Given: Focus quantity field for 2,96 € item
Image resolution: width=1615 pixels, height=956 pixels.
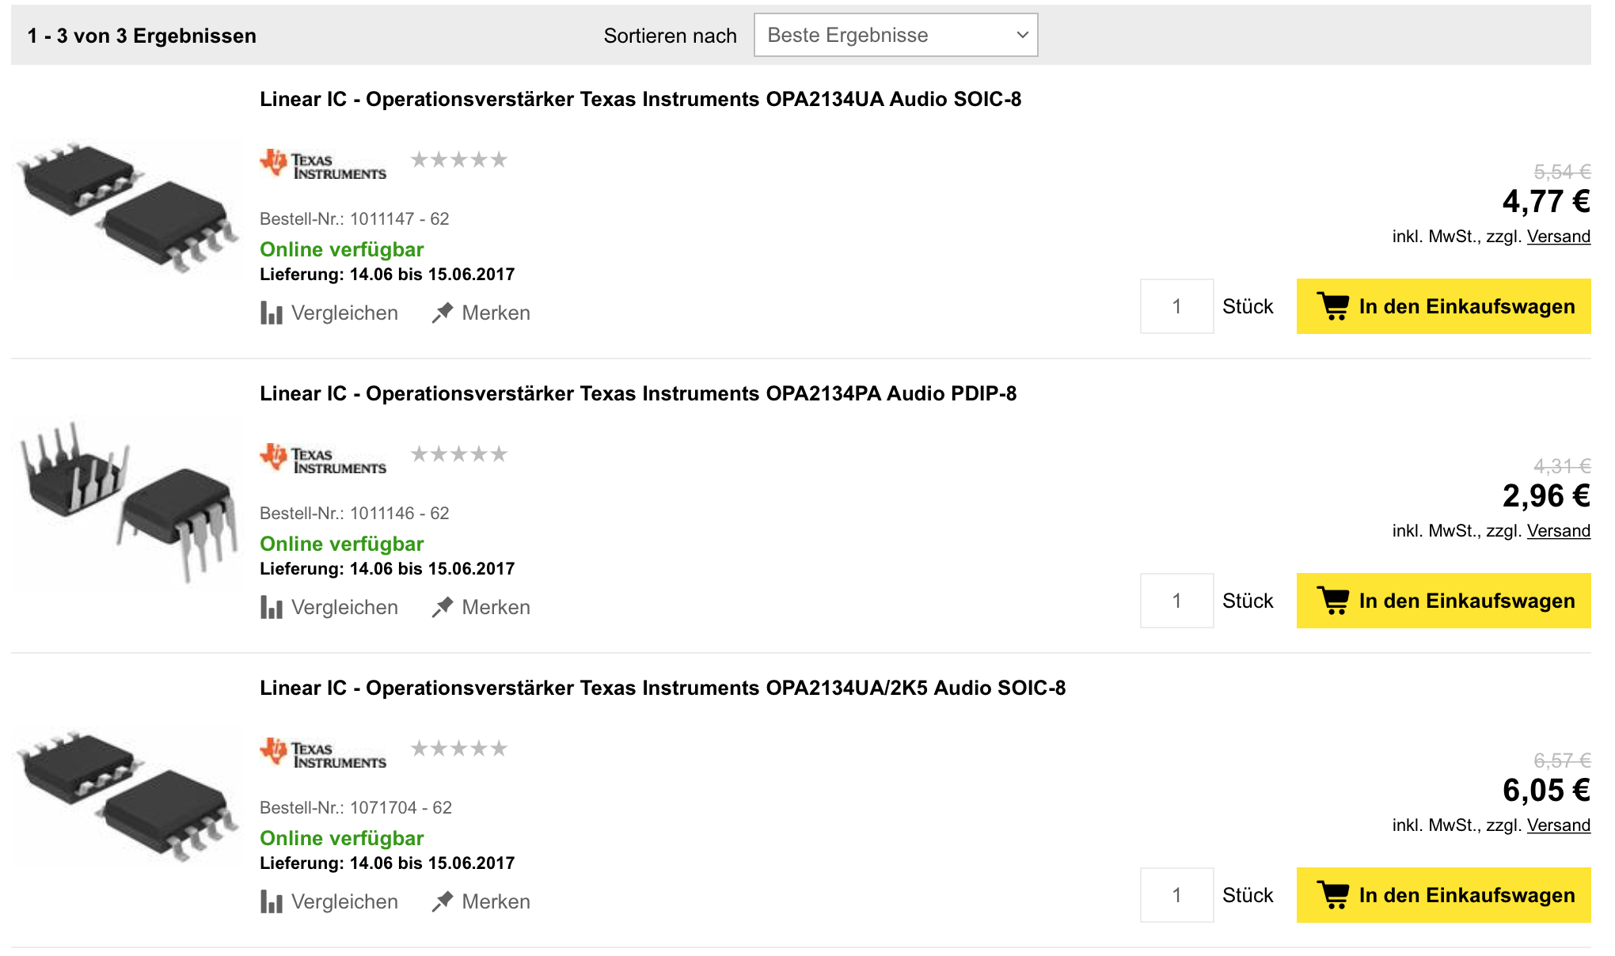Looking at the screenshot, I should (1176, 601).
